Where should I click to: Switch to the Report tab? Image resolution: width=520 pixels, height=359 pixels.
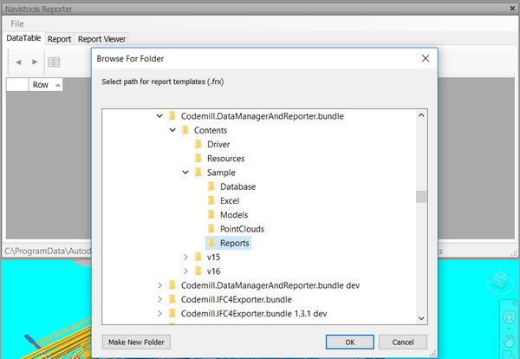(x=59, y=39)
